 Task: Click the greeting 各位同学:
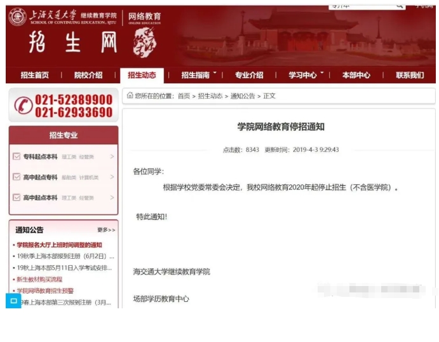tap(149, 172)
